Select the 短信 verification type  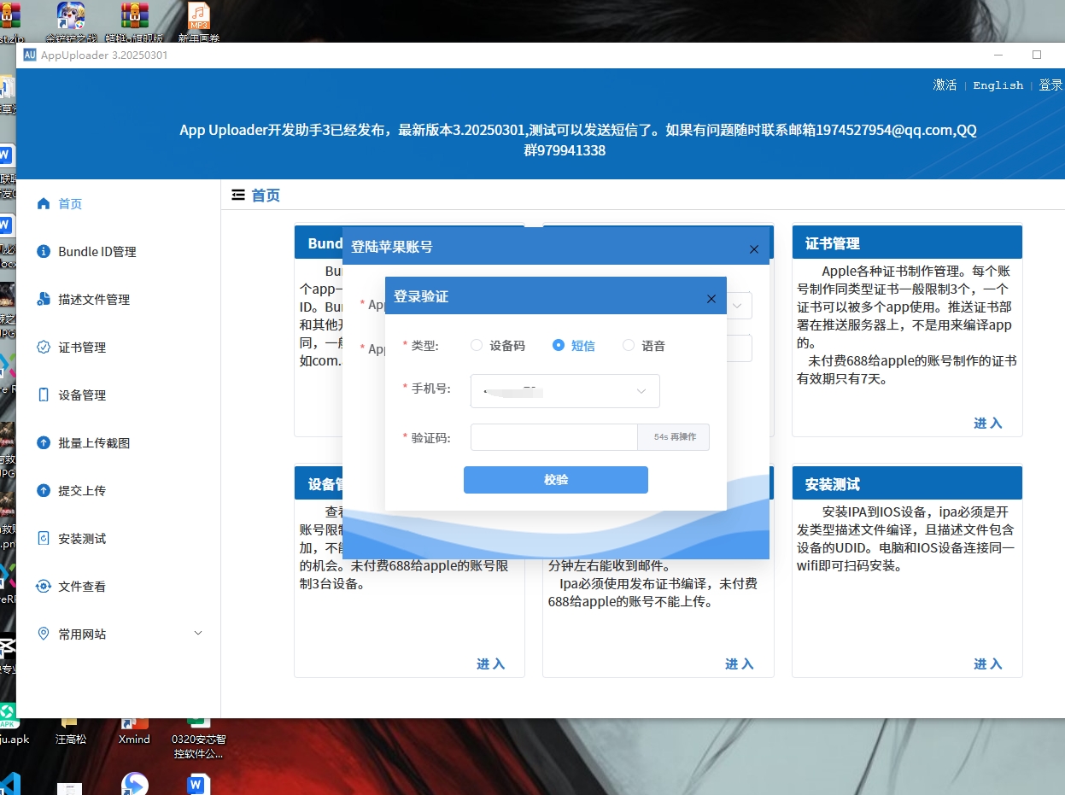point(574,346)
